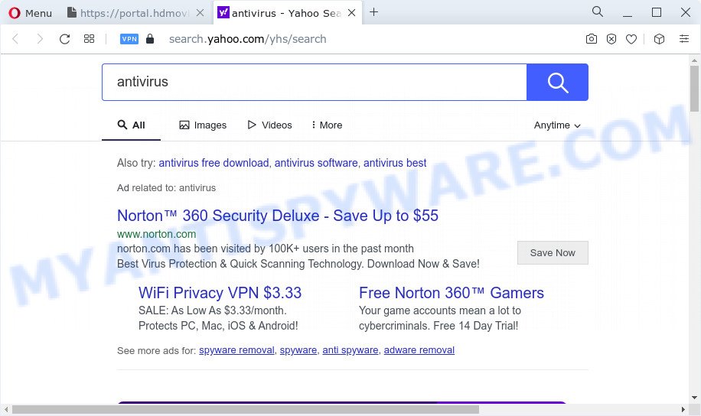
Task: Open Norton 360 Security Deluxe ad title
Action: (278, 216)
